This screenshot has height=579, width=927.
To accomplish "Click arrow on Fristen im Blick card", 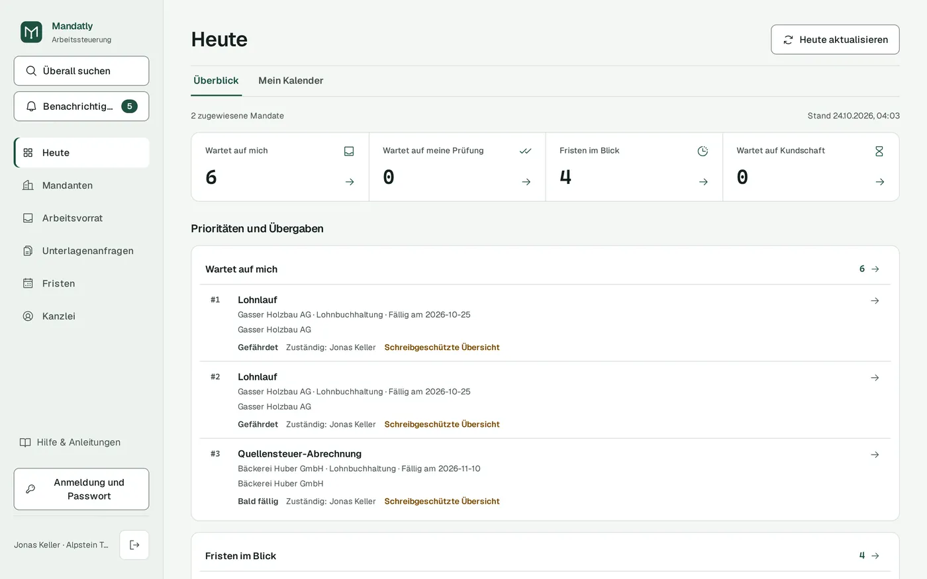I will (703, 182).
